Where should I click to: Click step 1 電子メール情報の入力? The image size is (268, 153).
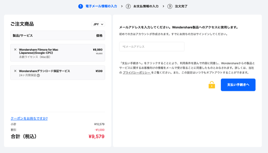pyautogui.click(x=97, y=6)
